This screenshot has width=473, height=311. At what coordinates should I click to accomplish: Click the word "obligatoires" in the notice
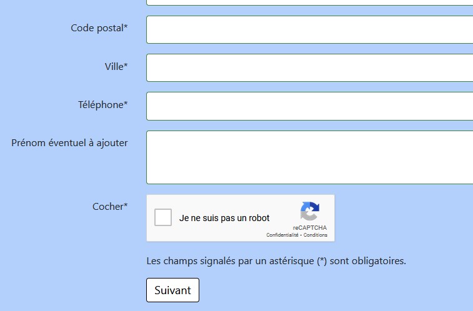tap(377, 260)
